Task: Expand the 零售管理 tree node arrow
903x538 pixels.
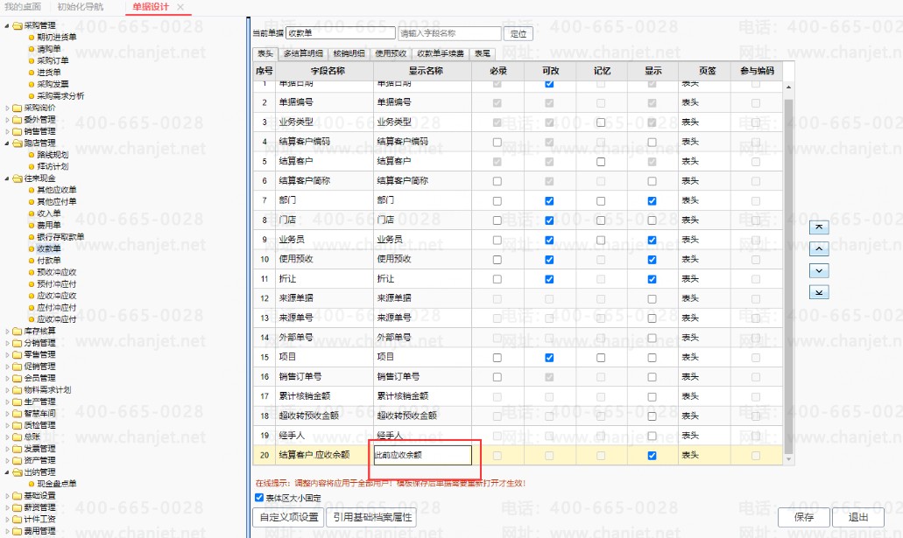Action: click(7, 354)
